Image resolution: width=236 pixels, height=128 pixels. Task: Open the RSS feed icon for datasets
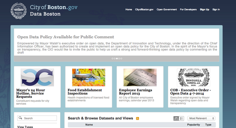[137, 118]
